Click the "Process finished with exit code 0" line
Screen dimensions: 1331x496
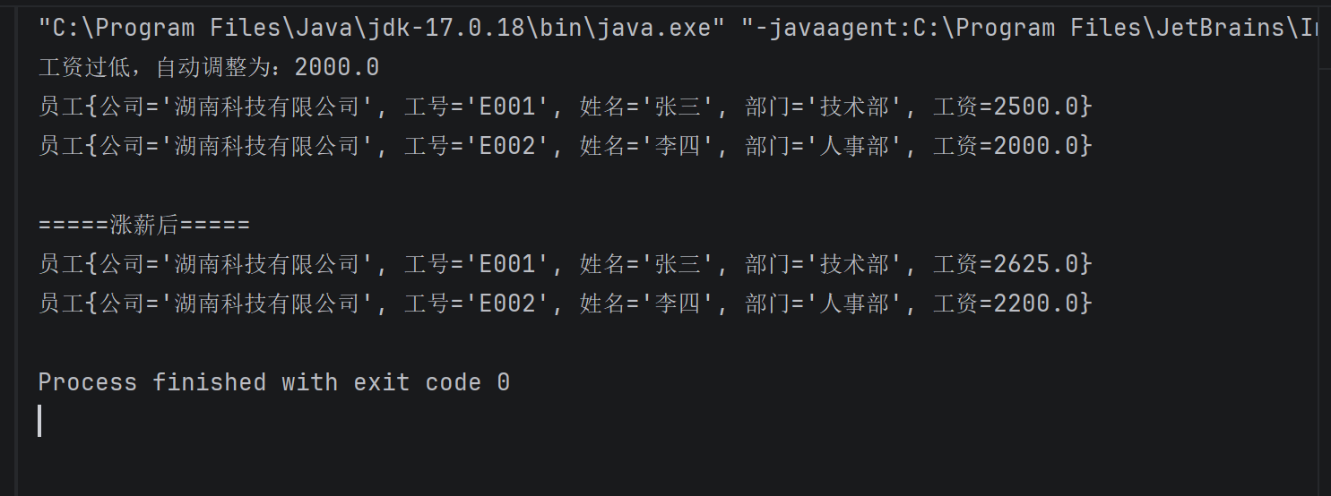(273, 382)
